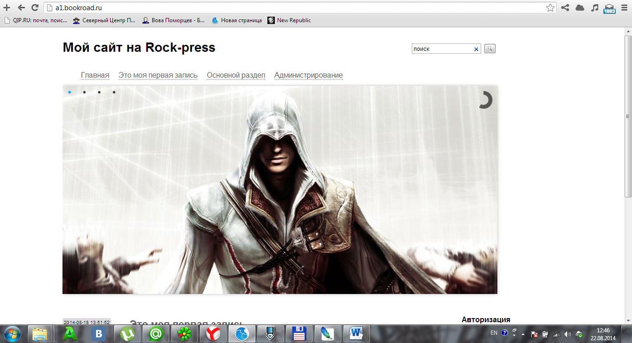Click the Авторизация sidebar heading

(x=486, y=320)
